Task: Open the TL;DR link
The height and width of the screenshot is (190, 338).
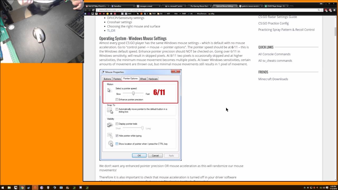Action: pos(111,31)
